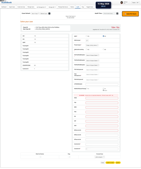Viewport: 141px width, 169px height.
Task: Click the 18m 16s timer text
Action: tap(115, 27)
